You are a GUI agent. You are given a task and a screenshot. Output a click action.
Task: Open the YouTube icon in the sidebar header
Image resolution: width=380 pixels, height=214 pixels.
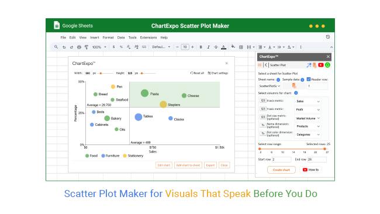point(321,65)
